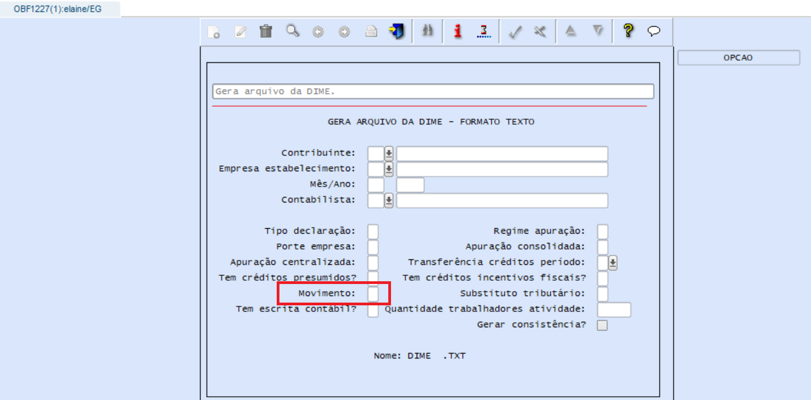Click the 'Gera arquivo da DIME.' description box
This screenshot has width=811, height=400.
pos(433,91)
